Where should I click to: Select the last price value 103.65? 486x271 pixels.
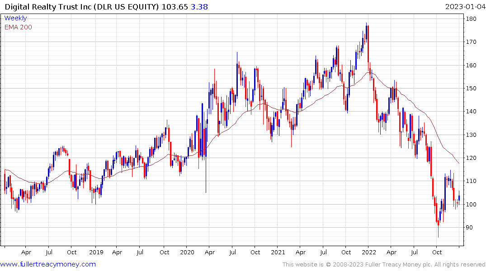pyautogui.click(x=175, y=6)
